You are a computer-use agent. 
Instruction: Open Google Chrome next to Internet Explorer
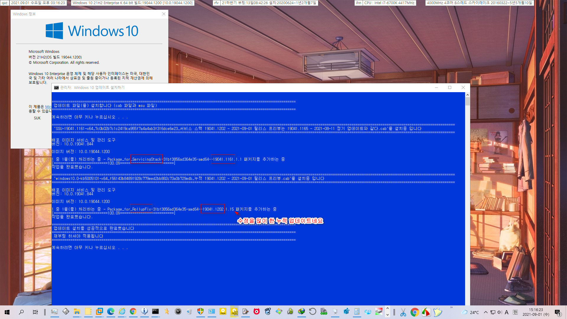coord(133,311)
